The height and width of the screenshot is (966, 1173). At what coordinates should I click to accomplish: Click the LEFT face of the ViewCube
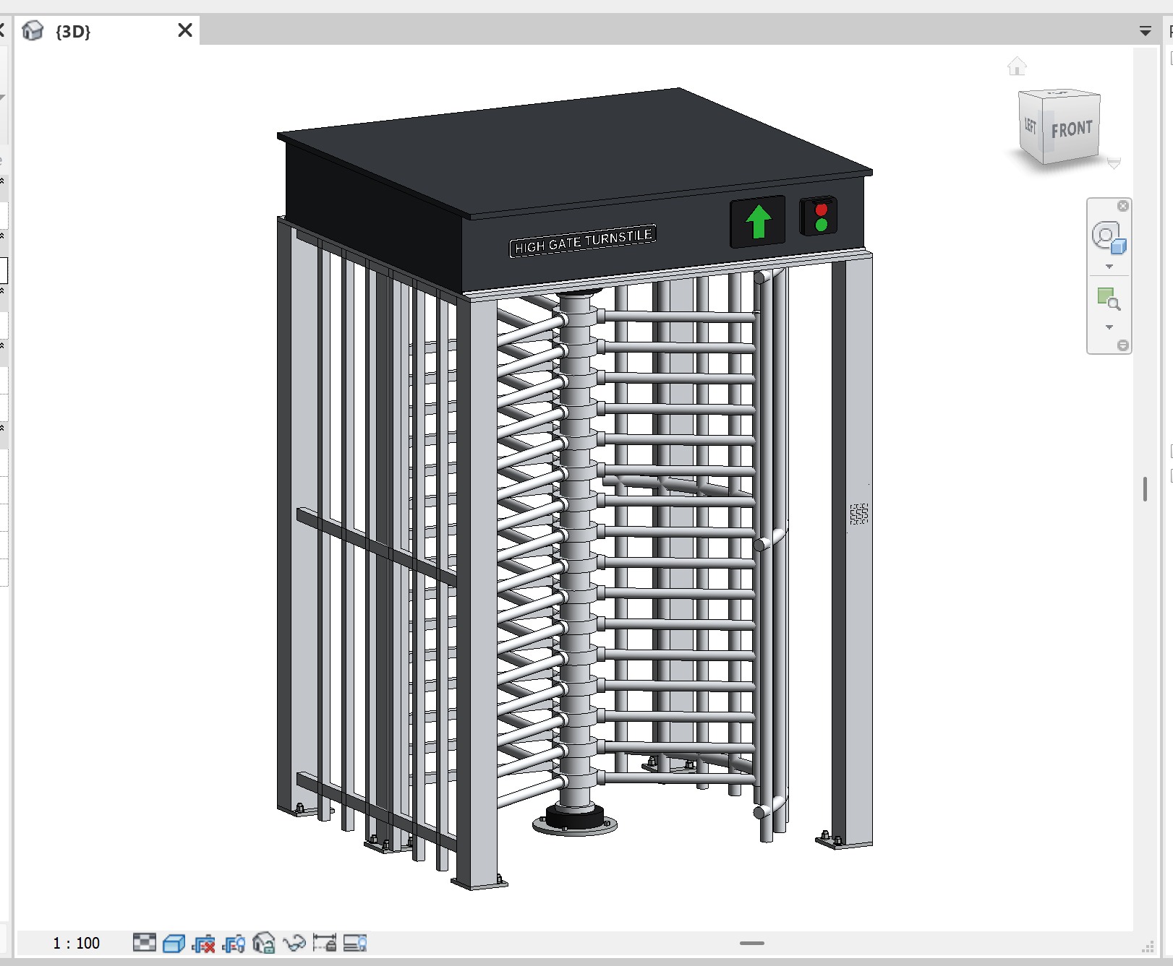point(1030,126)
